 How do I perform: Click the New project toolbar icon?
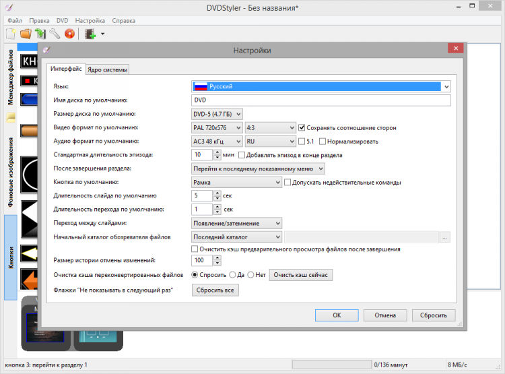pyautogui.click(x=11, y=34)
